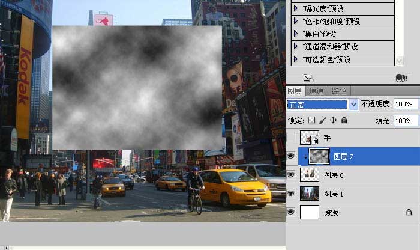Click the padlock icon on 背景 layer
The image size is (420, 250).
pyautogui.click(x=409, y=212)
